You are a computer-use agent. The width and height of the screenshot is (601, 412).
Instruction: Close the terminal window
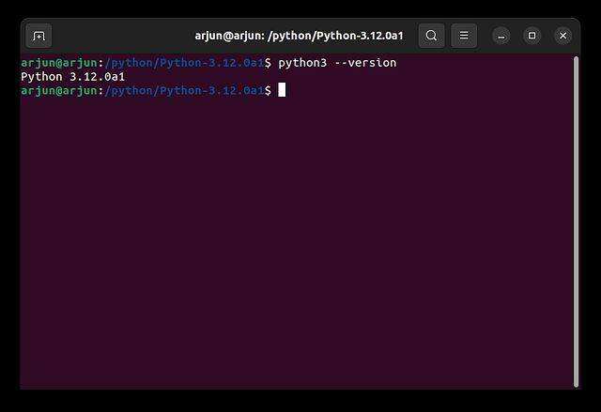(x=562, y=36)
